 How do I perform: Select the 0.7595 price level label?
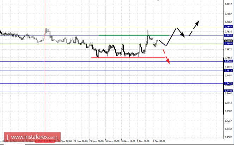(228, 44)
